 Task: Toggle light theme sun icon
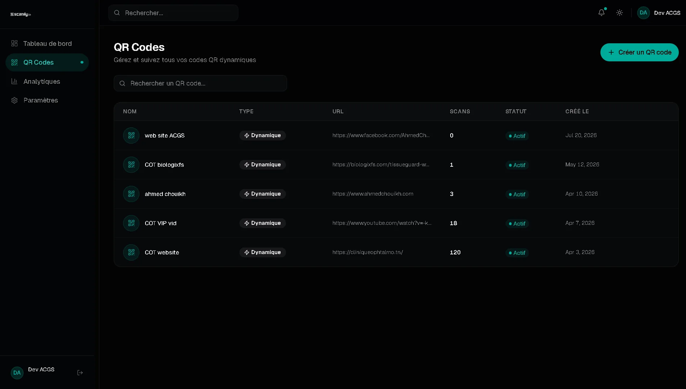pyautogui.click(x=620, y=13)
